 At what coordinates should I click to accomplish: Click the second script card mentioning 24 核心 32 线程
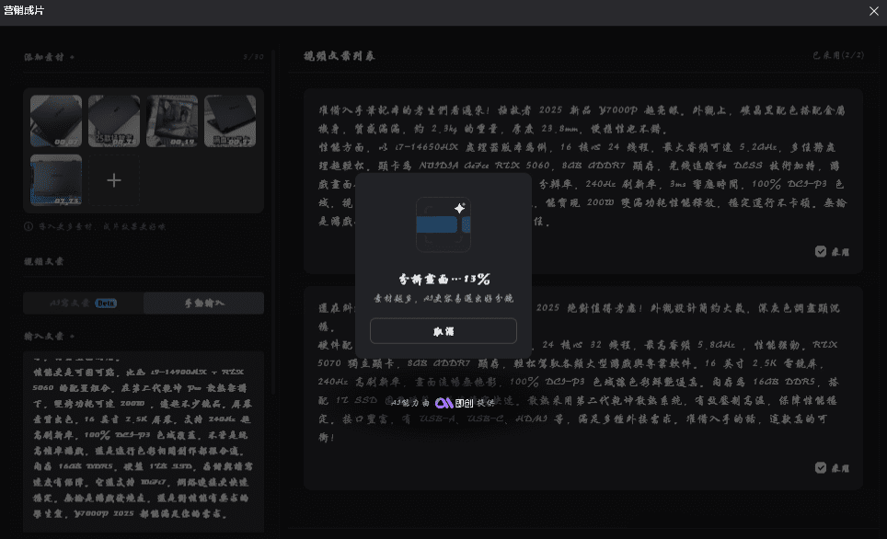(583, 388)
